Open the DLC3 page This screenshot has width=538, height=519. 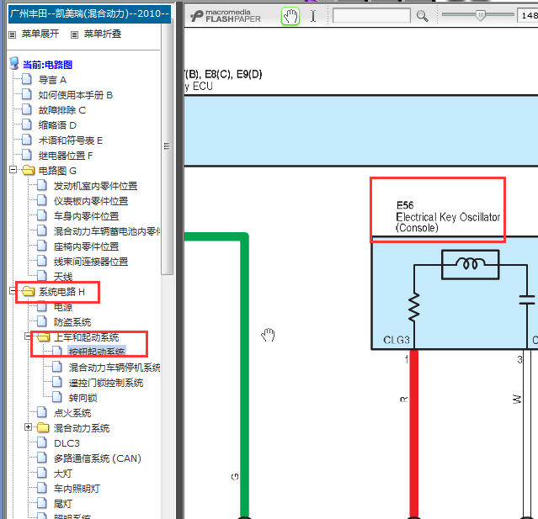coord(67,443)
